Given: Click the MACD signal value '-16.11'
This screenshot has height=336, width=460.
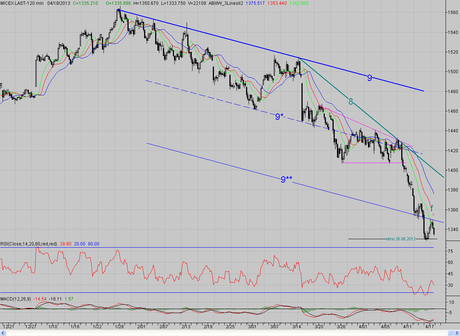Looking at the screenshot, I should tap(56, 298).
